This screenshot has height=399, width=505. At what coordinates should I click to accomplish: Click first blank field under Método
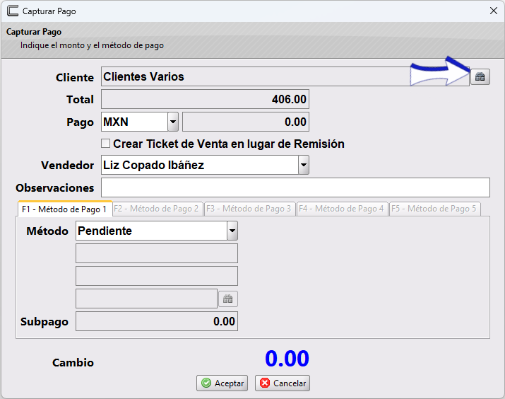(157, 253)
